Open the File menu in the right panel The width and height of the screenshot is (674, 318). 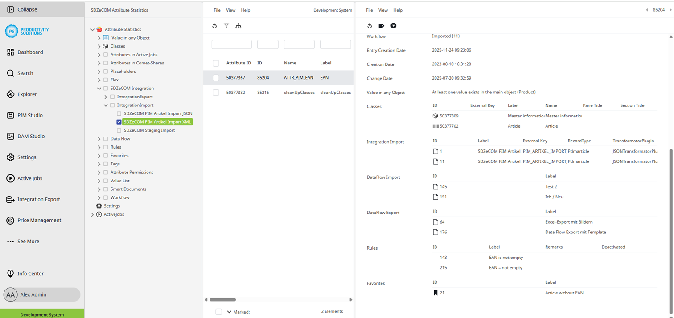pyautogui.click(x=369, y=10)
